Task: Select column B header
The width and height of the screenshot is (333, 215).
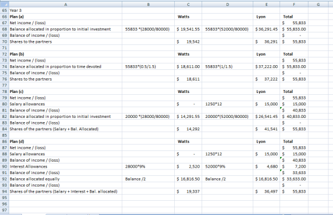Action: (x=148, y=4)
